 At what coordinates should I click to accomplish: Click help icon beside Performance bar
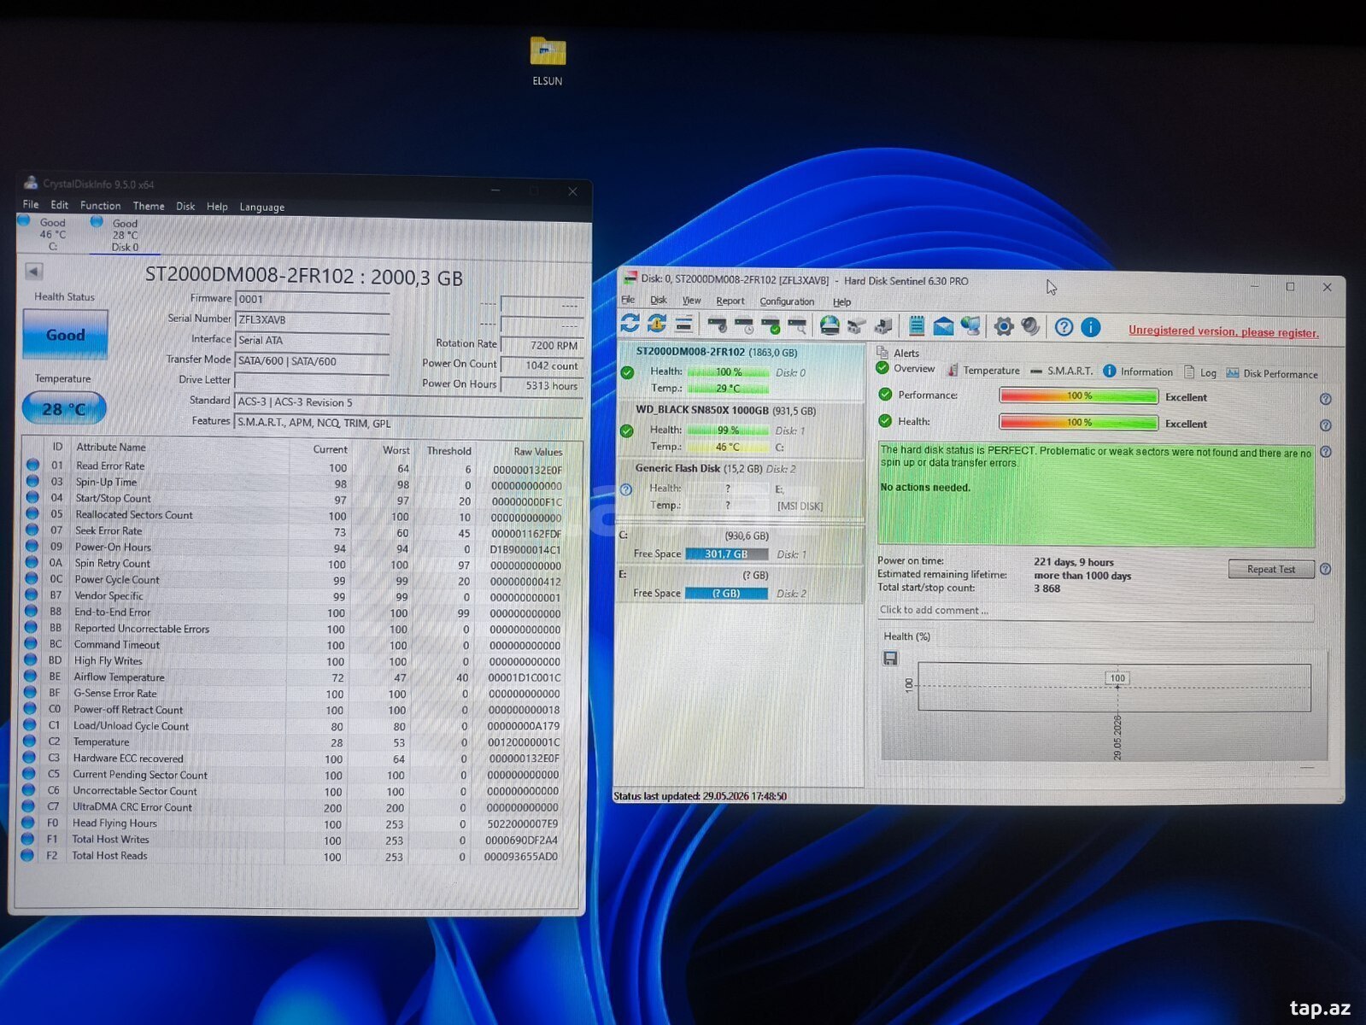[x=1325, y=399]
